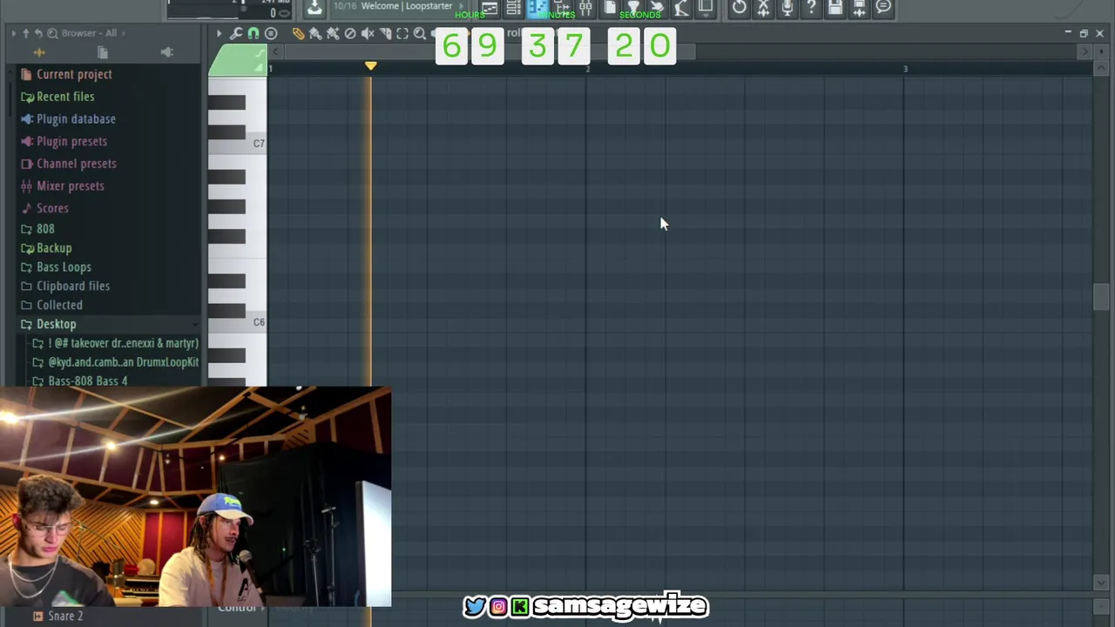Viewport: 1115px width, 627px height.
Task: Open the help question mark icon
Action: pyautogui.click(x=811, y=8)
